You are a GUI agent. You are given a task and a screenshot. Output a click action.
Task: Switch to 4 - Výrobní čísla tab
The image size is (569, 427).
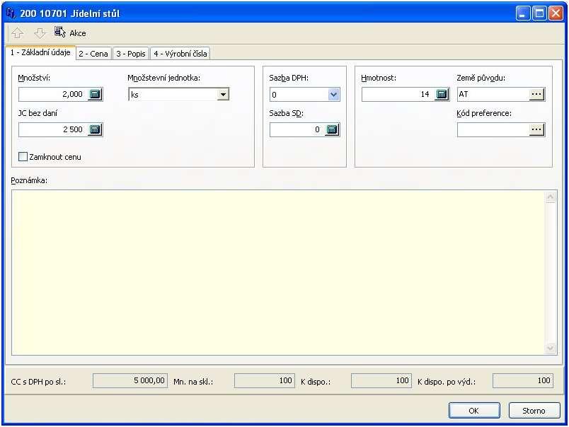click(x=180, y=54)
